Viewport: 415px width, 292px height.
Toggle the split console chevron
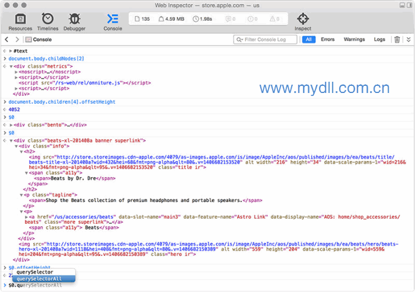(x=408, y=40)
